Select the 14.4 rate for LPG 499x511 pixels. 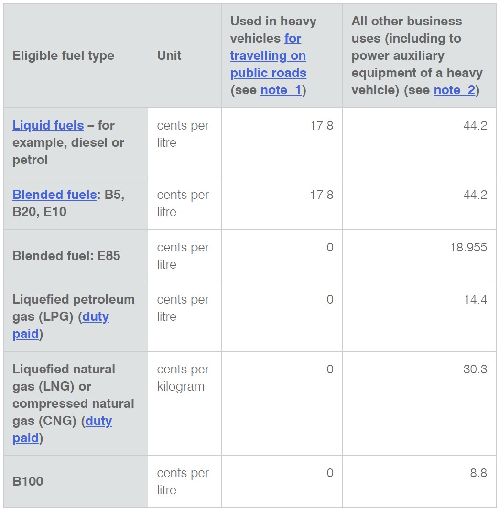[x=476, y=300]
